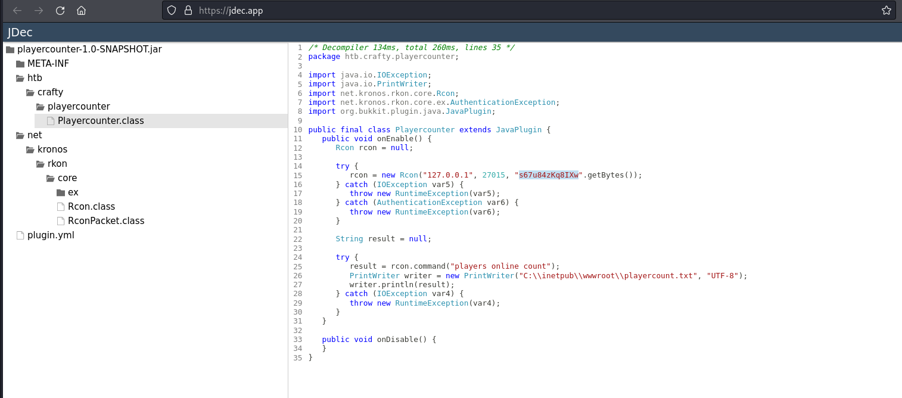The image size is (902, 398).
Task: Select htb tree label
Action: pyautogui.click(x=35, y=78)
